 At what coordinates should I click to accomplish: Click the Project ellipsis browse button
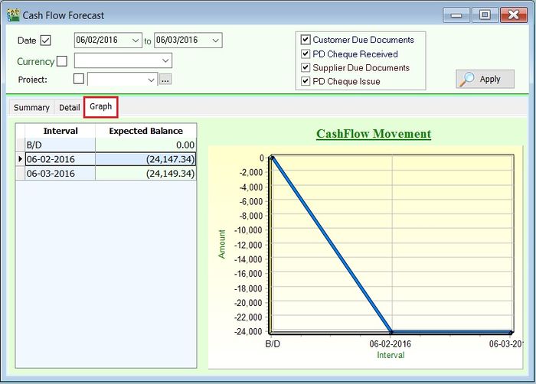pos(165,79)
